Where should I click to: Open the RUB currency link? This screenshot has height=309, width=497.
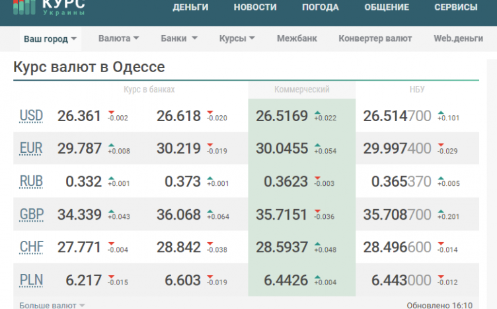click(x=31, y=181)
